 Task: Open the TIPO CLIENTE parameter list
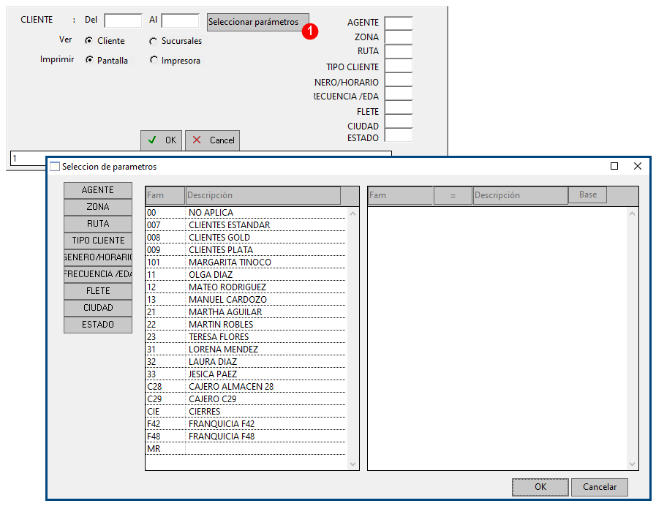pyautogui.click(x=98, y=241)
